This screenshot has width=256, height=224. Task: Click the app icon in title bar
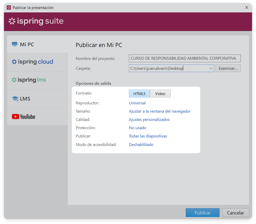click(9, 8)
